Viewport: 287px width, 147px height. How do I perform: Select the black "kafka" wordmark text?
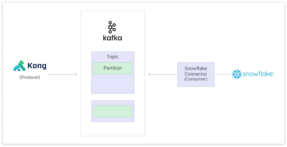pyautogui.click(x=112, y=38)
